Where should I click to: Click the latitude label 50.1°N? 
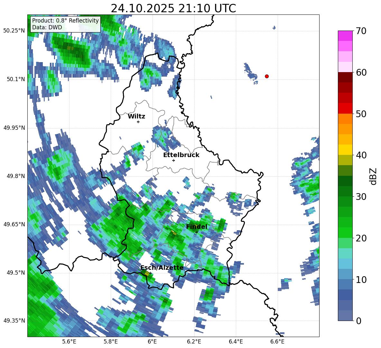point(15,79)
